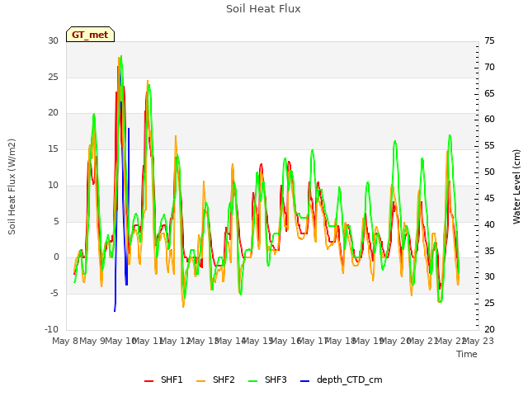Click the 50 tick on right axis
Viewport: 528px width, 396px height.
pos(489,172)
